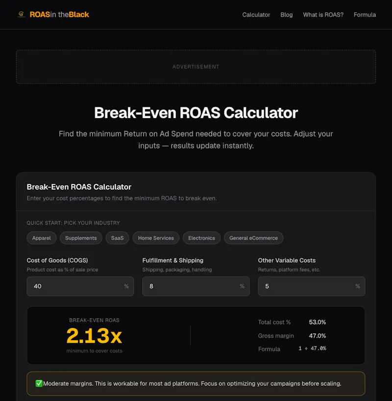Click 'Shipping, packaging, handling' hint text
The width and height of the screenshot is (392, 401).
coord(177,270)
